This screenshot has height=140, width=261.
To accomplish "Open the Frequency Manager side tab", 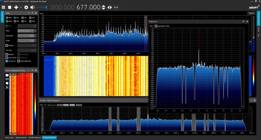I will [258, 18].
